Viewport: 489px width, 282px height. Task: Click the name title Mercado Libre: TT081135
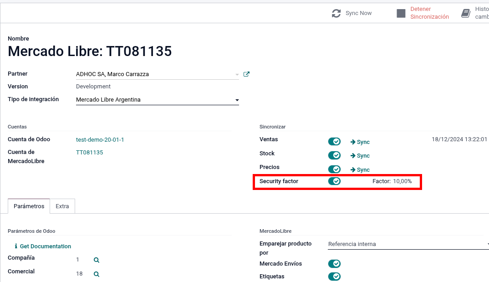pyautogui.click(x=90, y=51)
